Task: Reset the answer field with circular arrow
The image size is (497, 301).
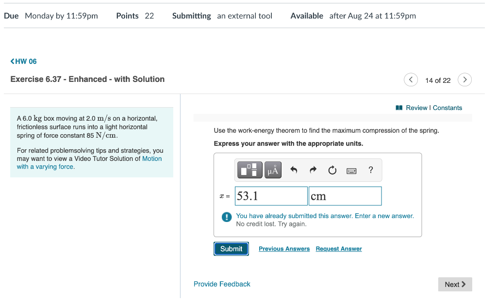Action: [x=332, y=170]
